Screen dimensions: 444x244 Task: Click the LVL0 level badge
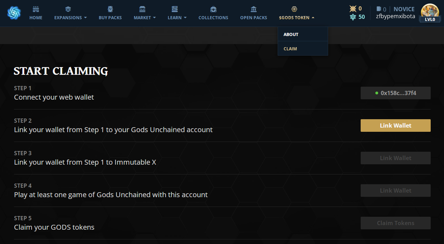pos(430,20)
